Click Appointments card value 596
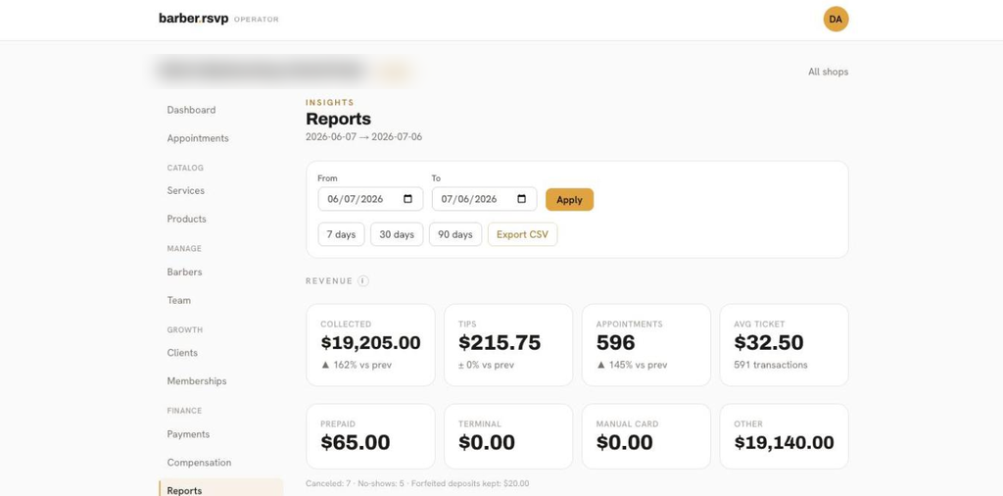 tap(615, 342)
